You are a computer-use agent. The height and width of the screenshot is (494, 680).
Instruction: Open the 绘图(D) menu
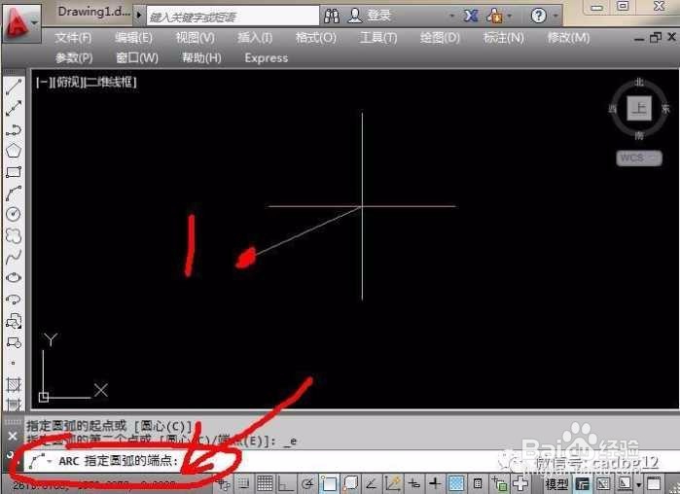point(440,38)
